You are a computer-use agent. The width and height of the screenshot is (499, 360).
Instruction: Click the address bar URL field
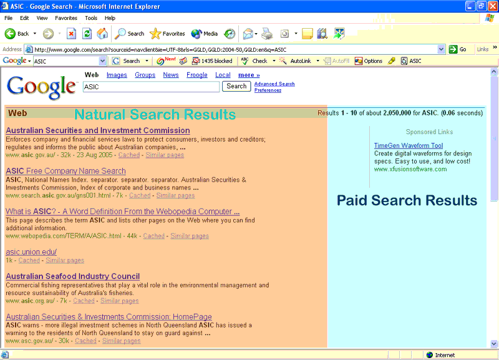(x=235, y=49)
